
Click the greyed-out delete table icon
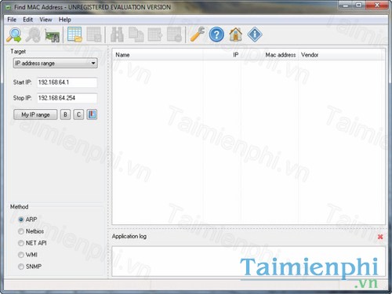174,34
